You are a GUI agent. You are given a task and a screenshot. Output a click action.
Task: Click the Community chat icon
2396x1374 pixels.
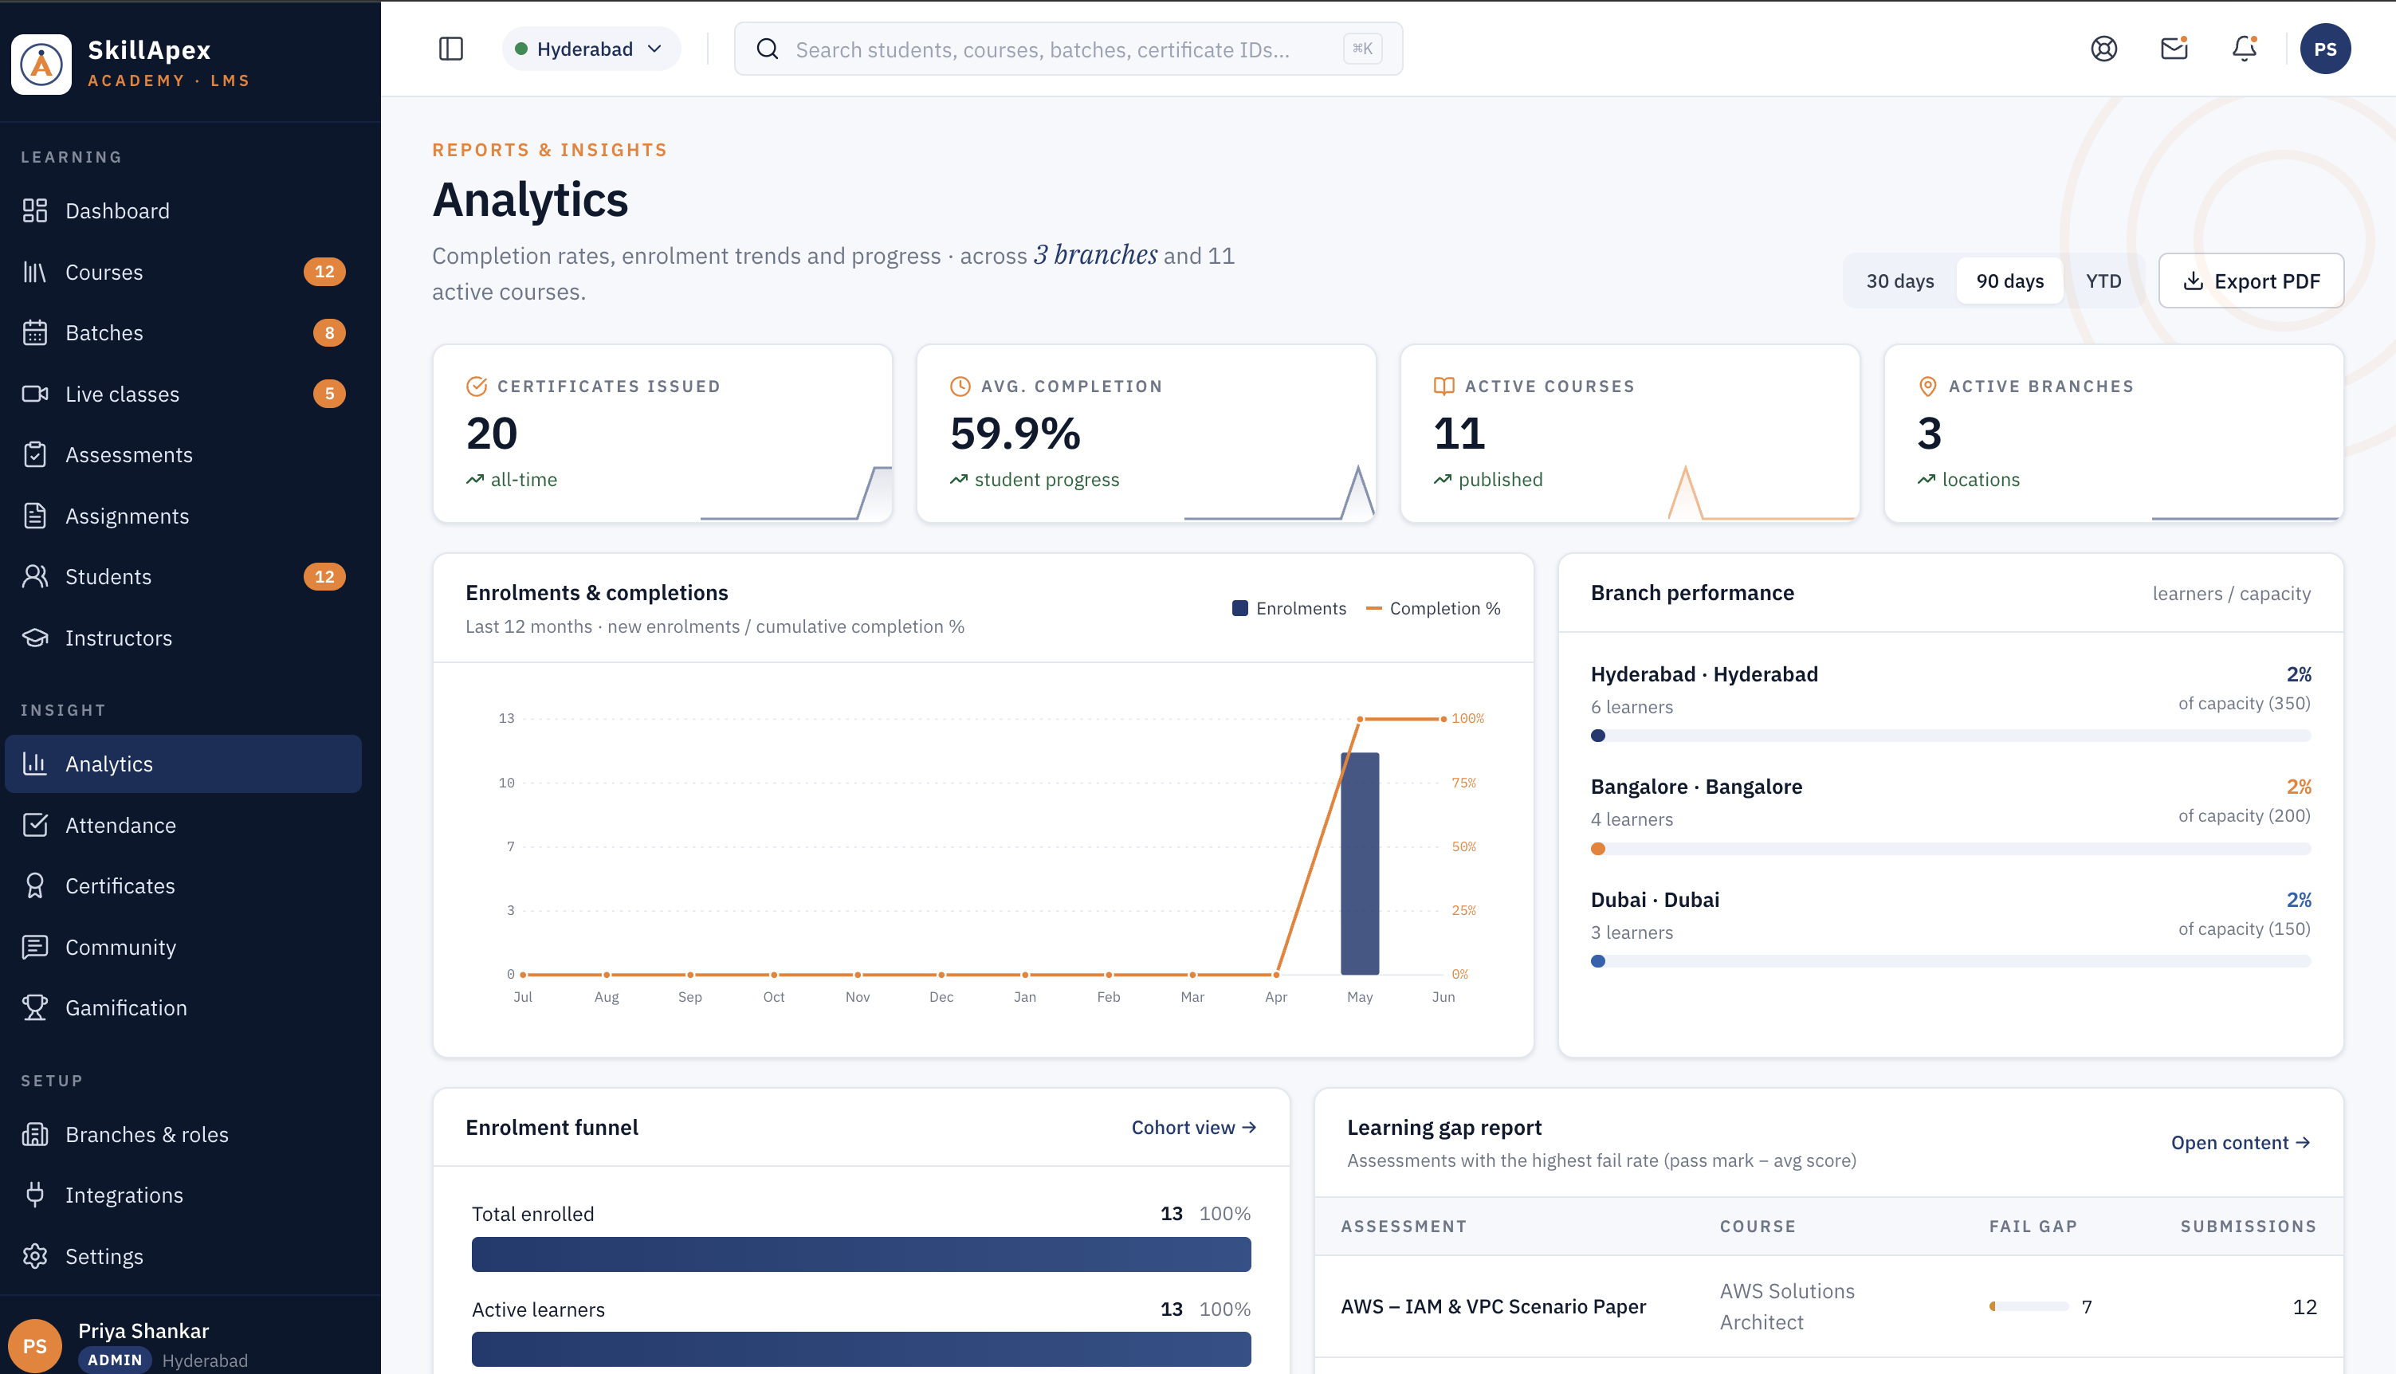coord(35,947)
